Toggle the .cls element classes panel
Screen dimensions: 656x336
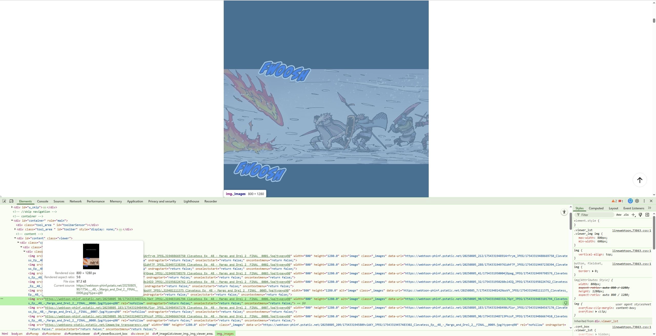coord(626,215)
